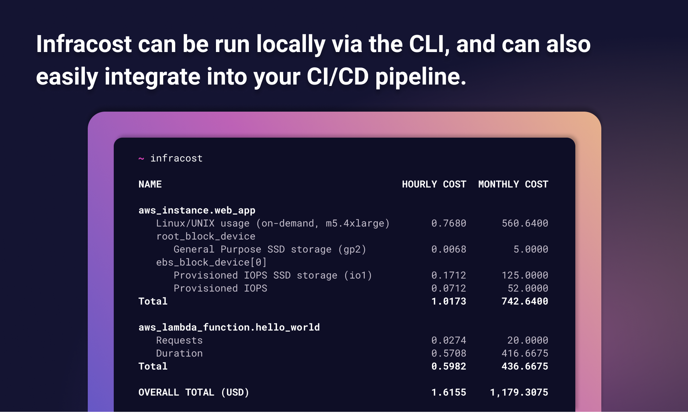688x414 pixels.
Task: Click the root_block_device line
Action: pyautogui.click(x=206, y=236)
